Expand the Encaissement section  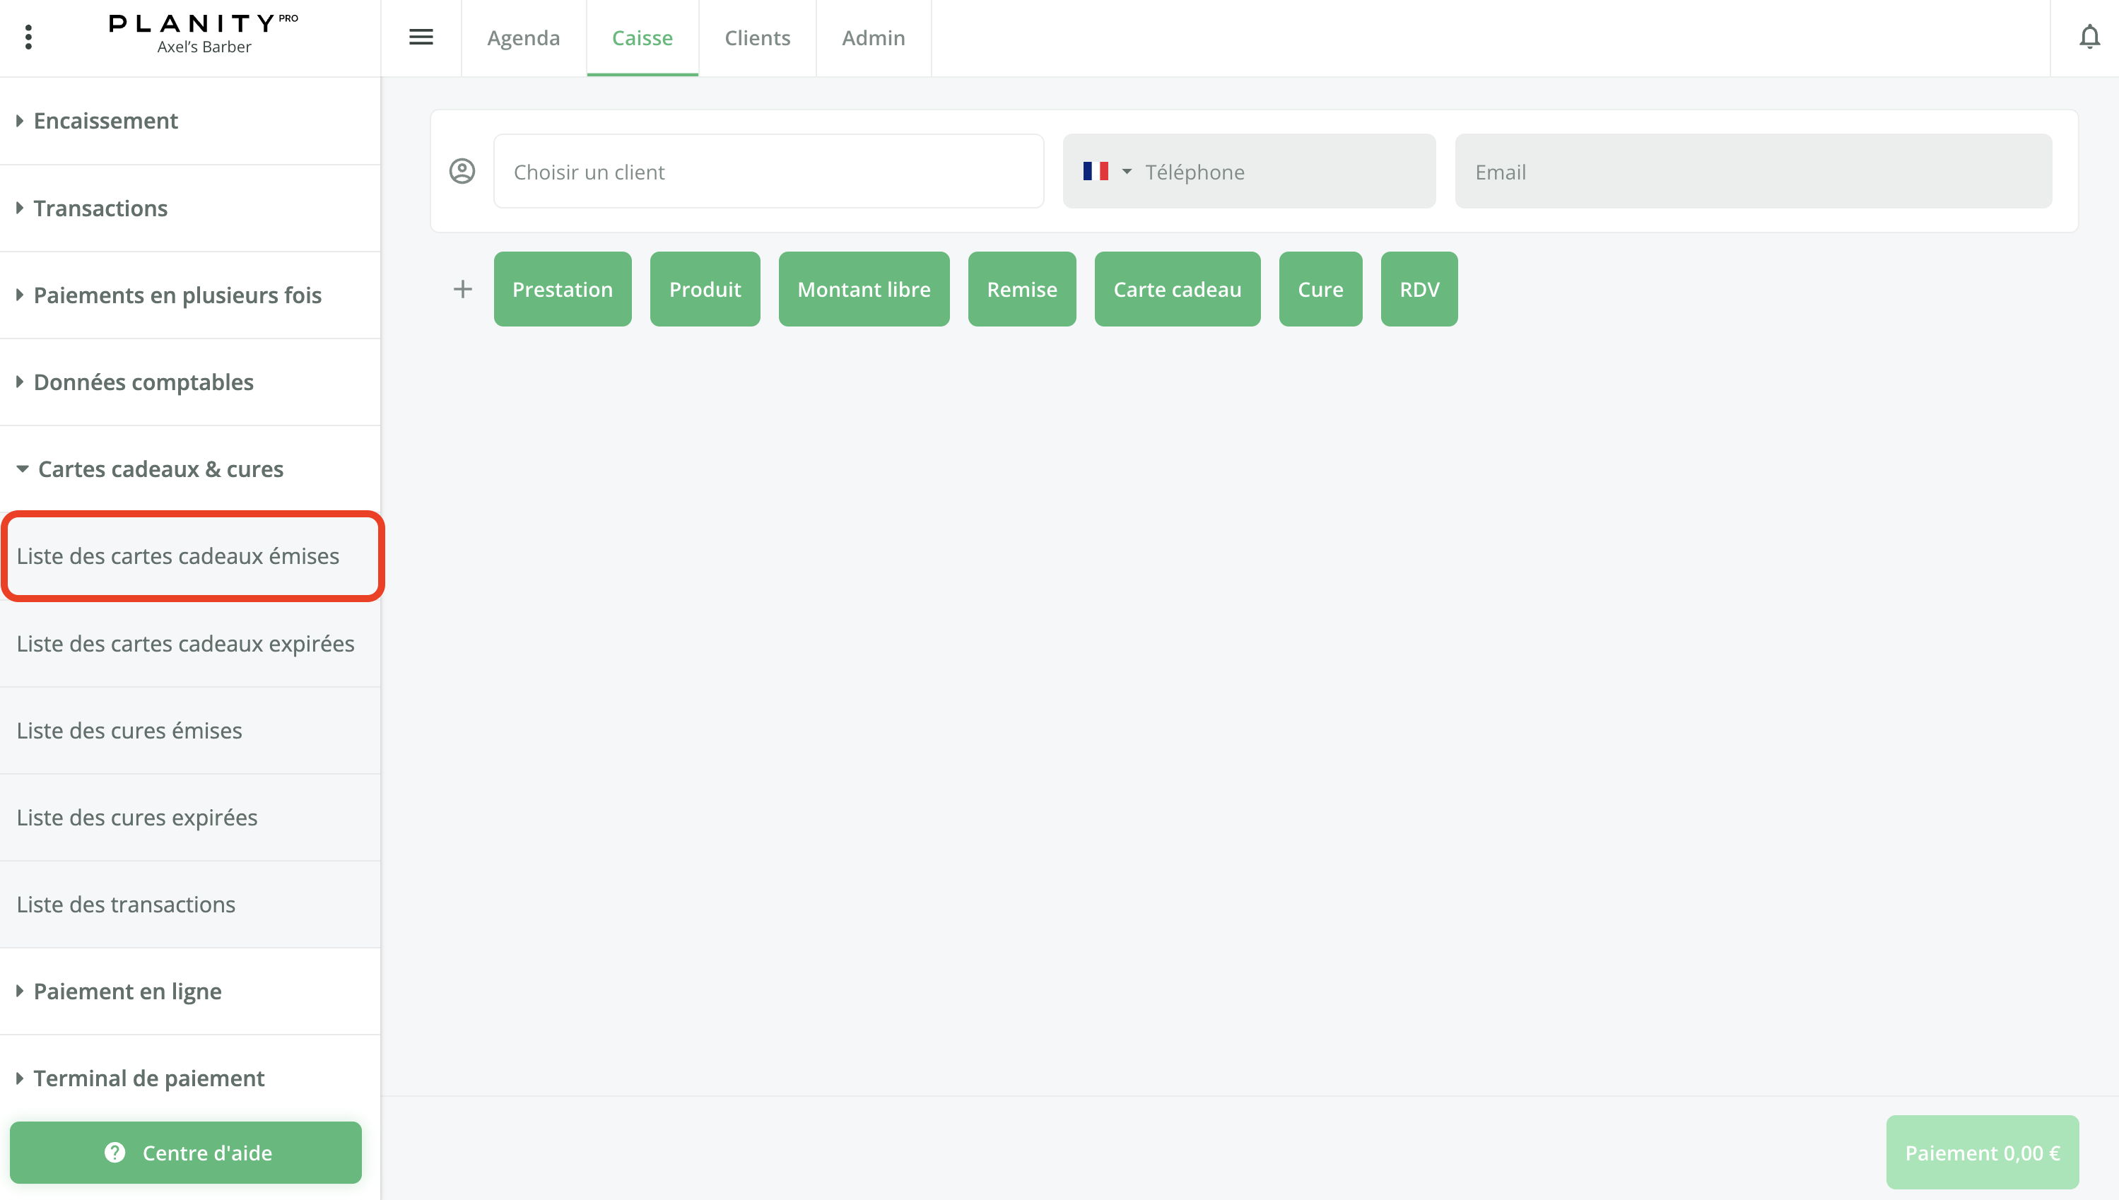[x=105, y=121]
